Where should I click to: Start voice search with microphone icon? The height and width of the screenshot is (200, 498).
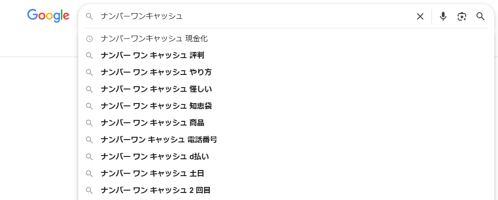[x=443, y=16]
